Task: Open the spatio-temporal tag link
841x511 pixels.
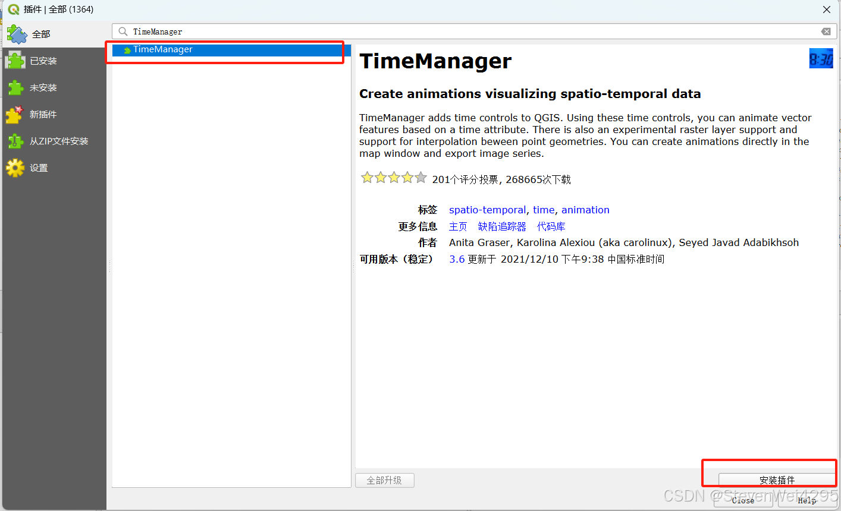Action: (x=487, y=210)
